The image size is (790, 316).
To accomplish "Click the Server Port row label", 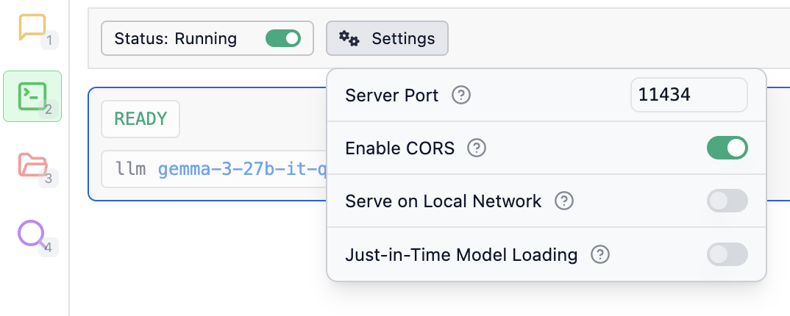I will [x=391, y=95].
